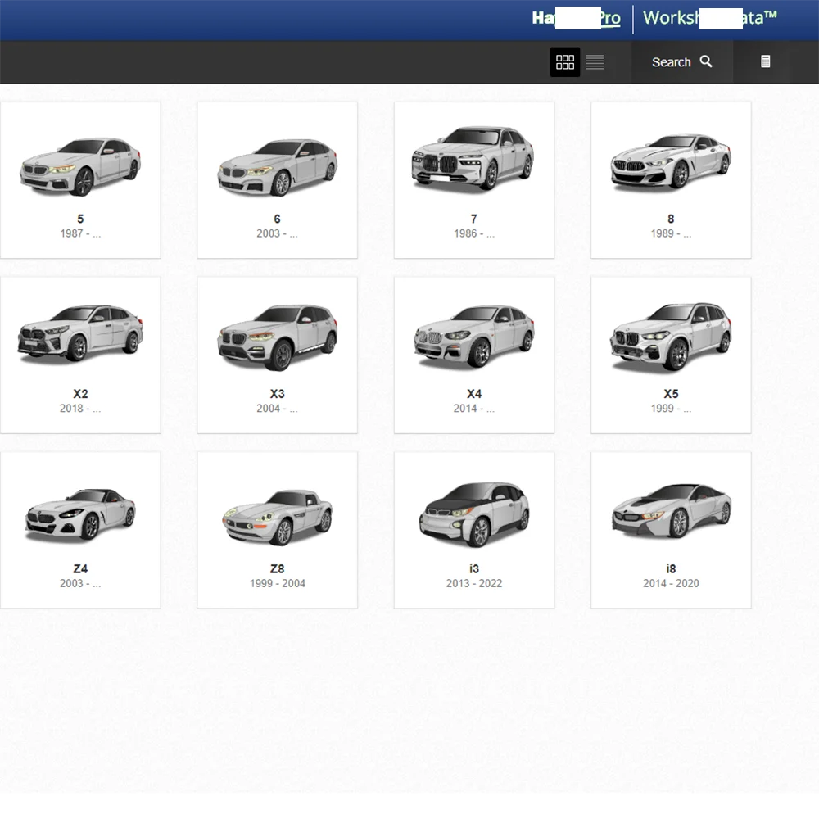819x819 pixels.
Task: Click the 'X3' model name label
Action: (x=278, y=394)
